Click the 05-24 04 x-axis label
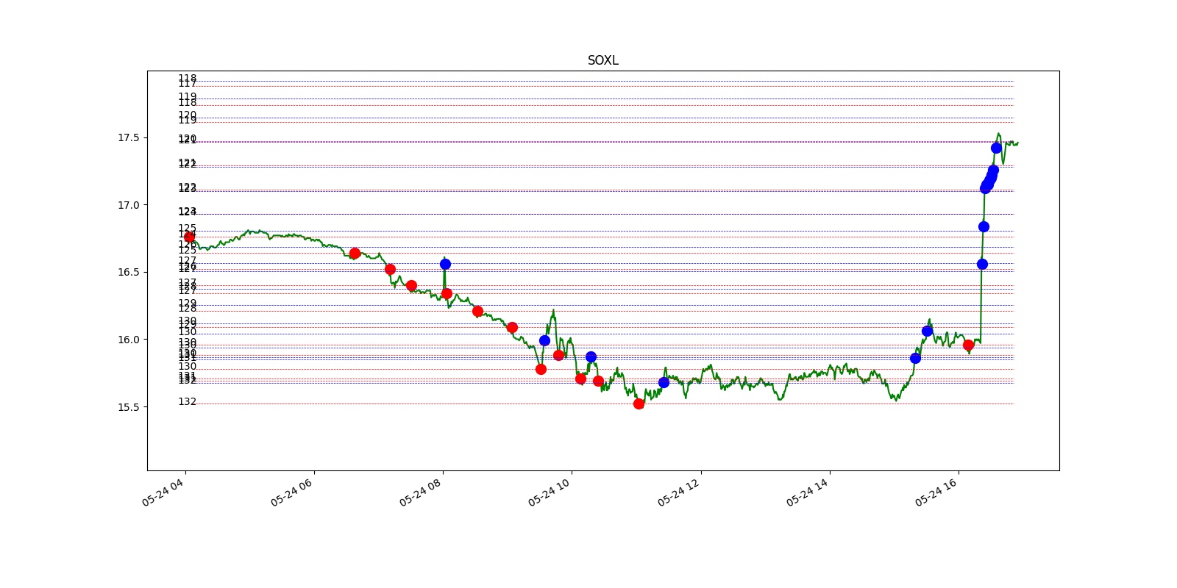This screenshot has width=1177, height=588. [x=163, y=492]
